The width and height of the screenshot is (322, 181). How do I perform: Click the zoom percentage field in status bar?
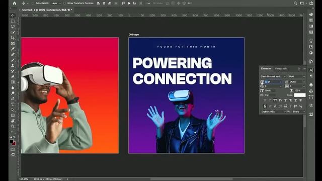pos(24,179)
